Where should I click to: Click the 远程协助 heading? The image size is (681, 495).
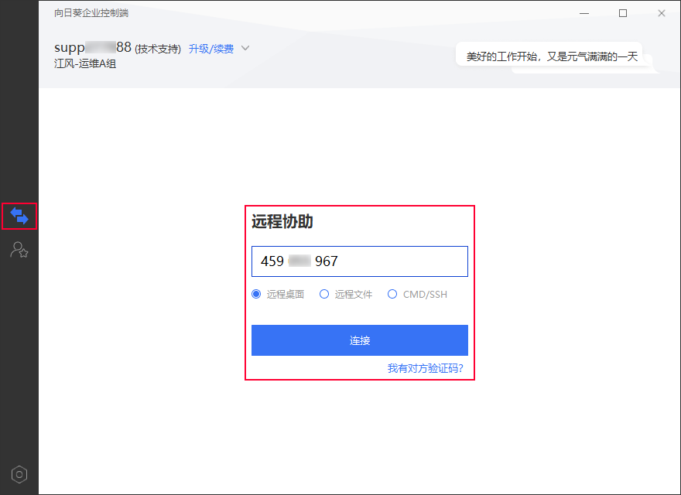pyautogui.click(x=282, y=222)
